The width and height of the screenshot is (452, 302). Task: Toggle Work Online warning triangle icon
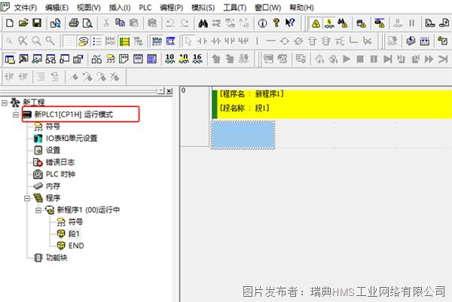[316, 23]
